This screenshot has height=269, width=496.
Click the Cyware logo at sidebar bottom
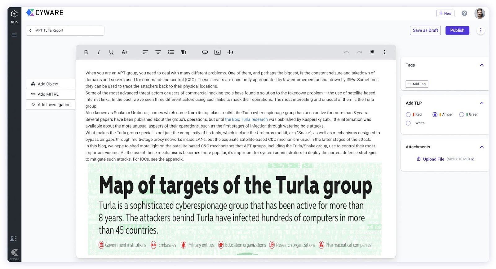click(x=14, y=252)
